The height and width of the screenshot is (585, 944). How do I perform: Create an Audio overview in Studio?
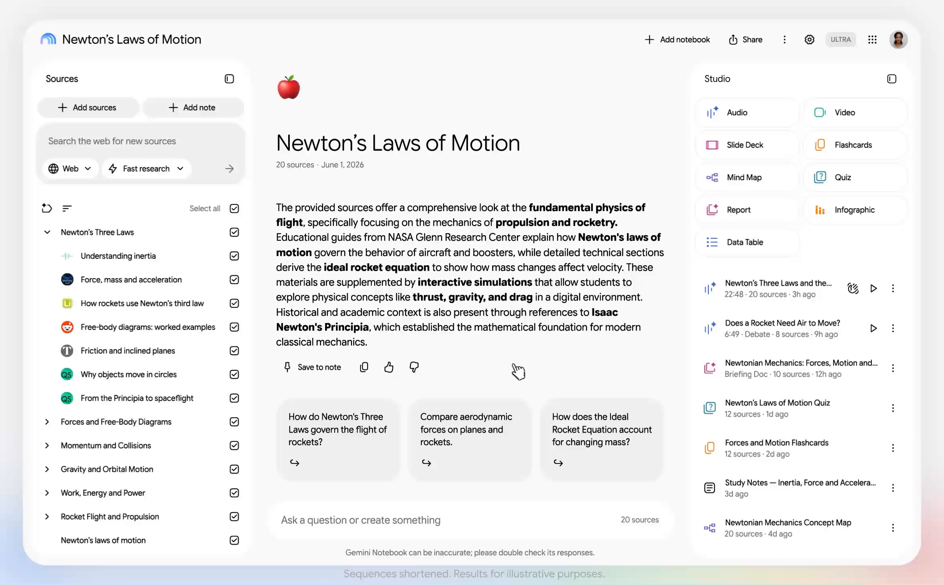[x=747, y=113]
